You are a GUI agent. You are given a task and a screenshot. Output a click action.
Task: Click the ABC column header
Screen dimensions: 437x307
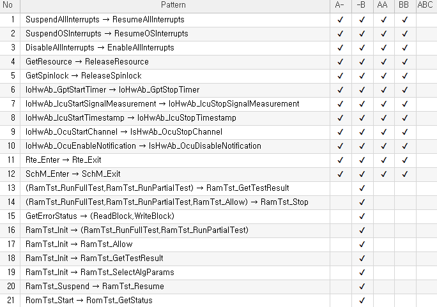coord(425,5)
